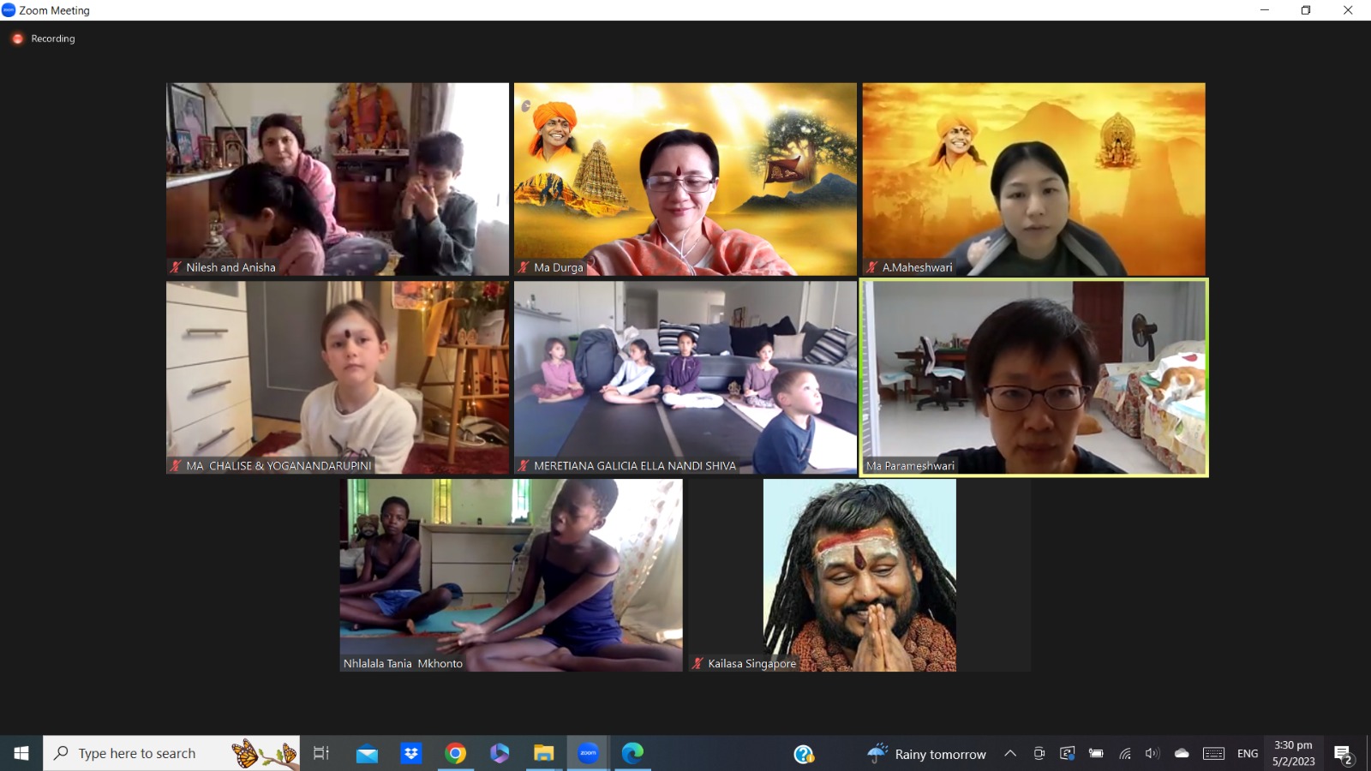This screenshot has height=771, width=1371.
Task: Switch to Google Chrome in taskbar
Action: (456, 753)
